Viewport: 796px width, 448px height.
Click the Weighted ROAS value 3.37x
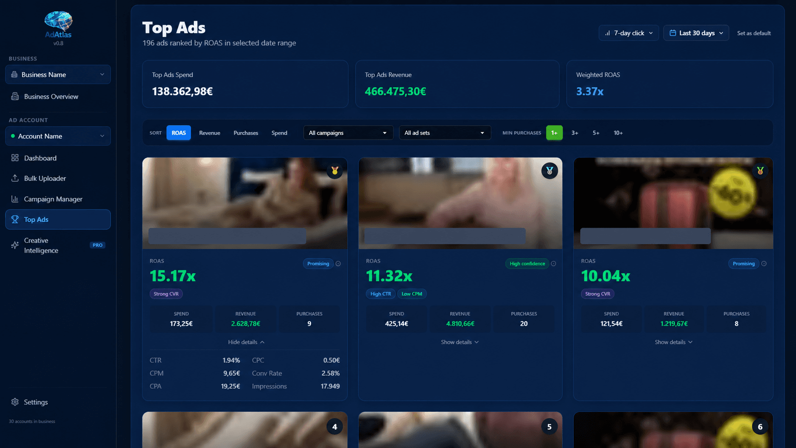(590, 91)
